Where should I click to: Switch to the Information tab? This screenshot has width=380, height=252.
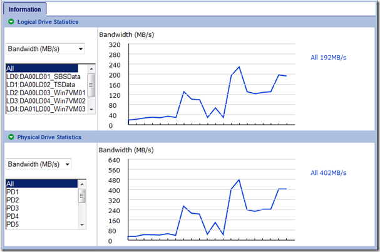pos(24,9)
